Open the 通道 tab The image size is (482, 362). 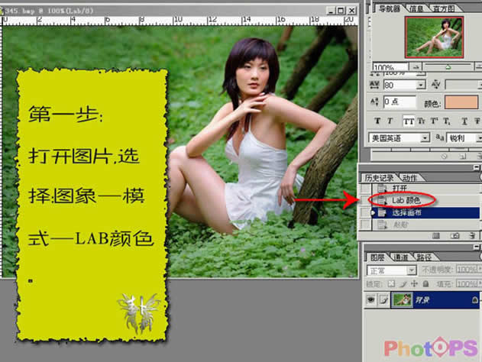pyautogui.click(x=401, y=257)
